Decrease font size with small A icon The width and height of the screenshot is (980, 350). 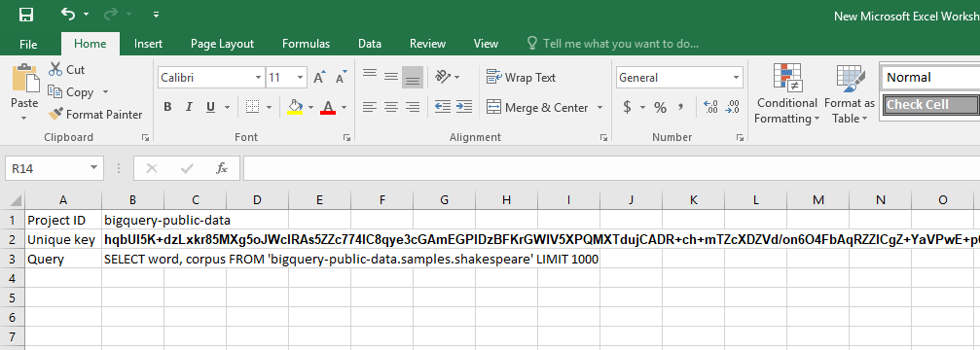341,78
